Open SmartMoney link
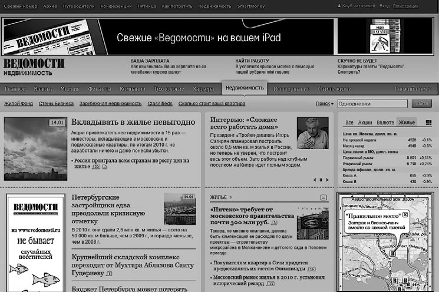Viewport: 439px width, 292px height. [251, 6]
